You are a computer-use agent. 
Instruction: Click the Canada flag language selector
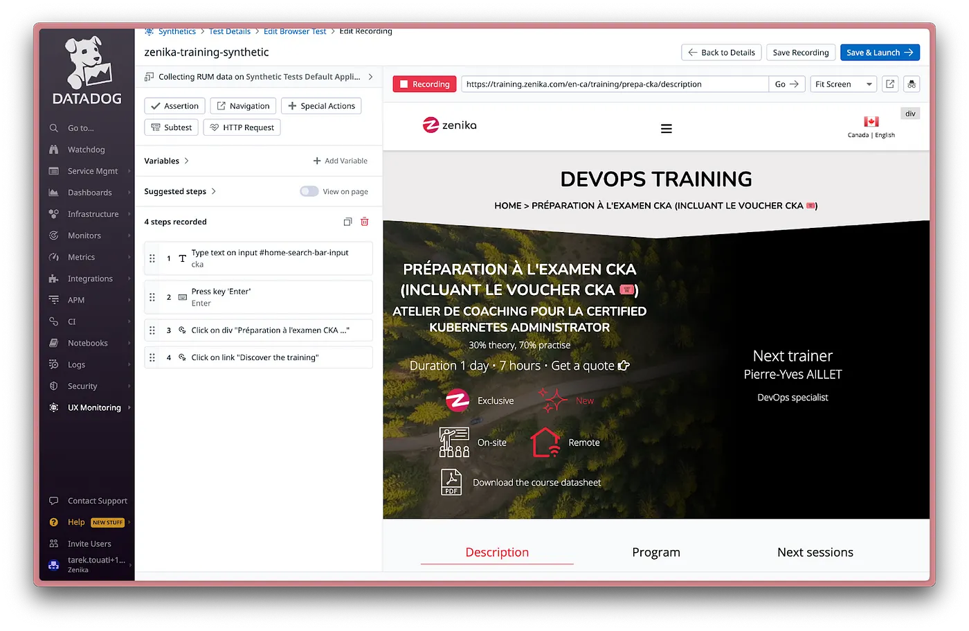[871, 122]
